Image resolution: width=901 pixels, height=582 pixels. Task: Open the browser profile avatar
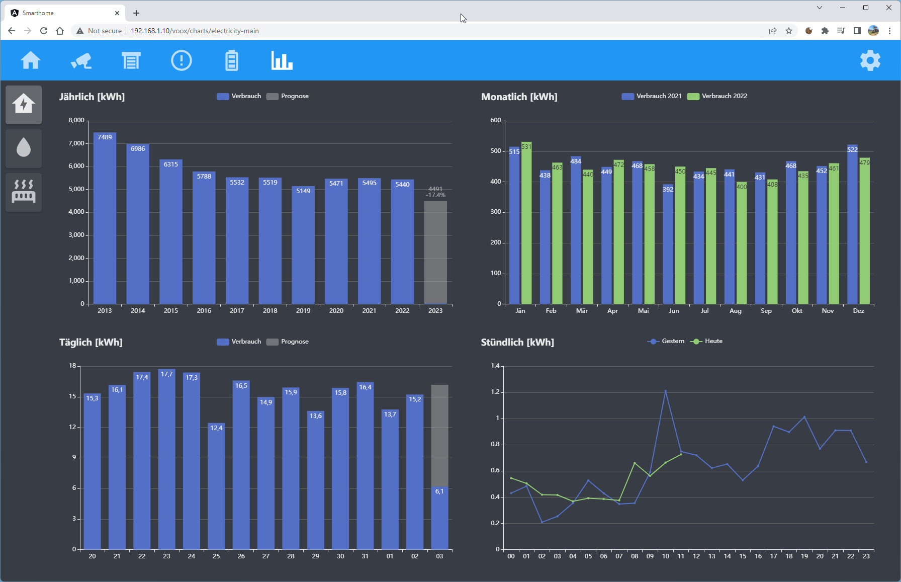[x=873, y=31]
